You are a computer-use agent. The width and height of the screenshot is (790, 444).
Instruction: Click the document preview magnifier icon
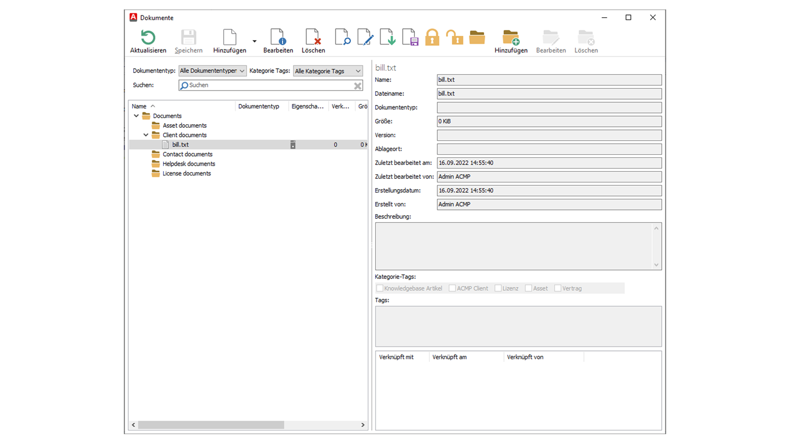342,37
